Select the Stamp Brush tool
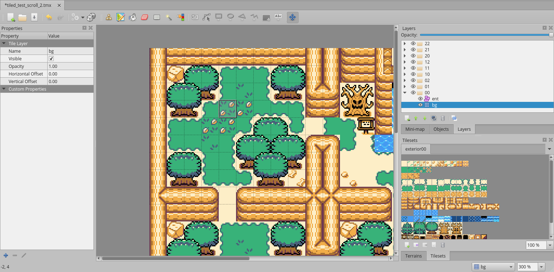This screenshot has width=554, height=272. pyautogui.click(x=109, y=17)
